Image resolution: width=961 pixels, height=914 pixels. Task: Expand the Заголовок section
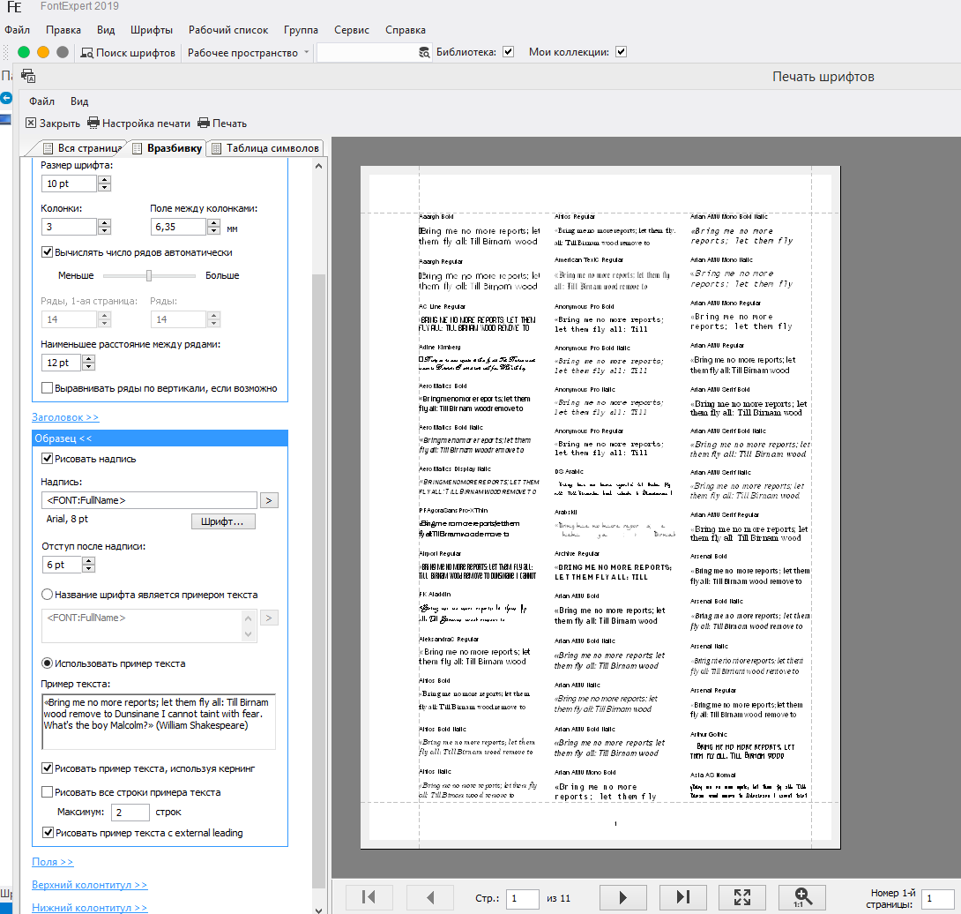point(65,417)
